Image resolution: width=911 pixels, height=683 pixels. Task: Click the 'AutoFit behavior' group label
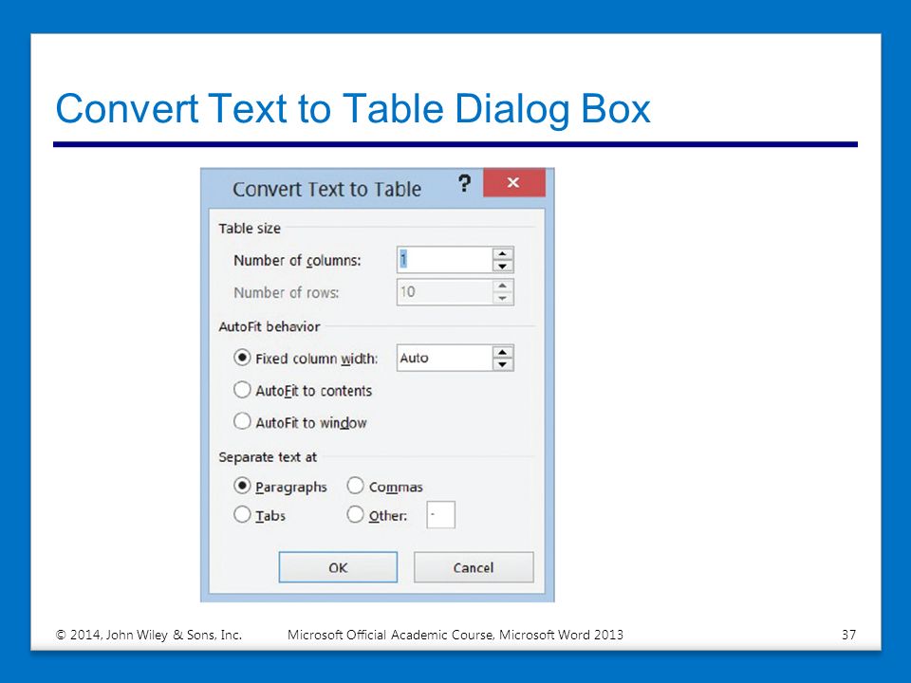click(x=269, y=326)
